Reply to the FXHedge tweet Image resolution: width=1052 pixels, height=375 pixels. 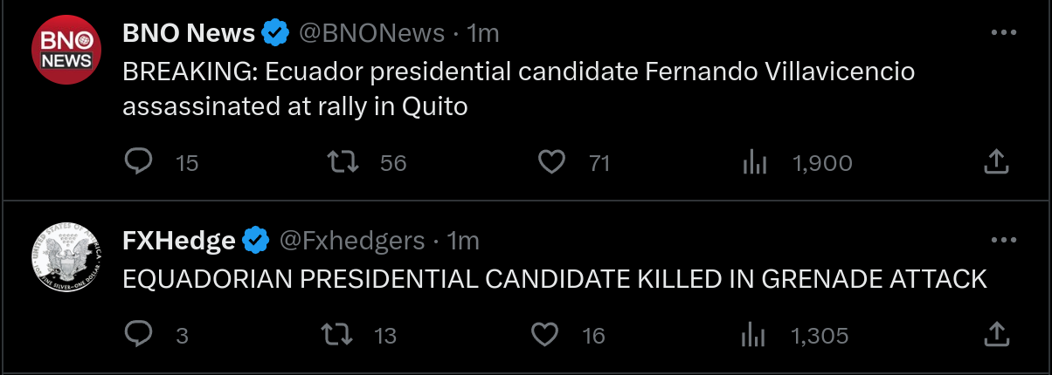point(139,335)
